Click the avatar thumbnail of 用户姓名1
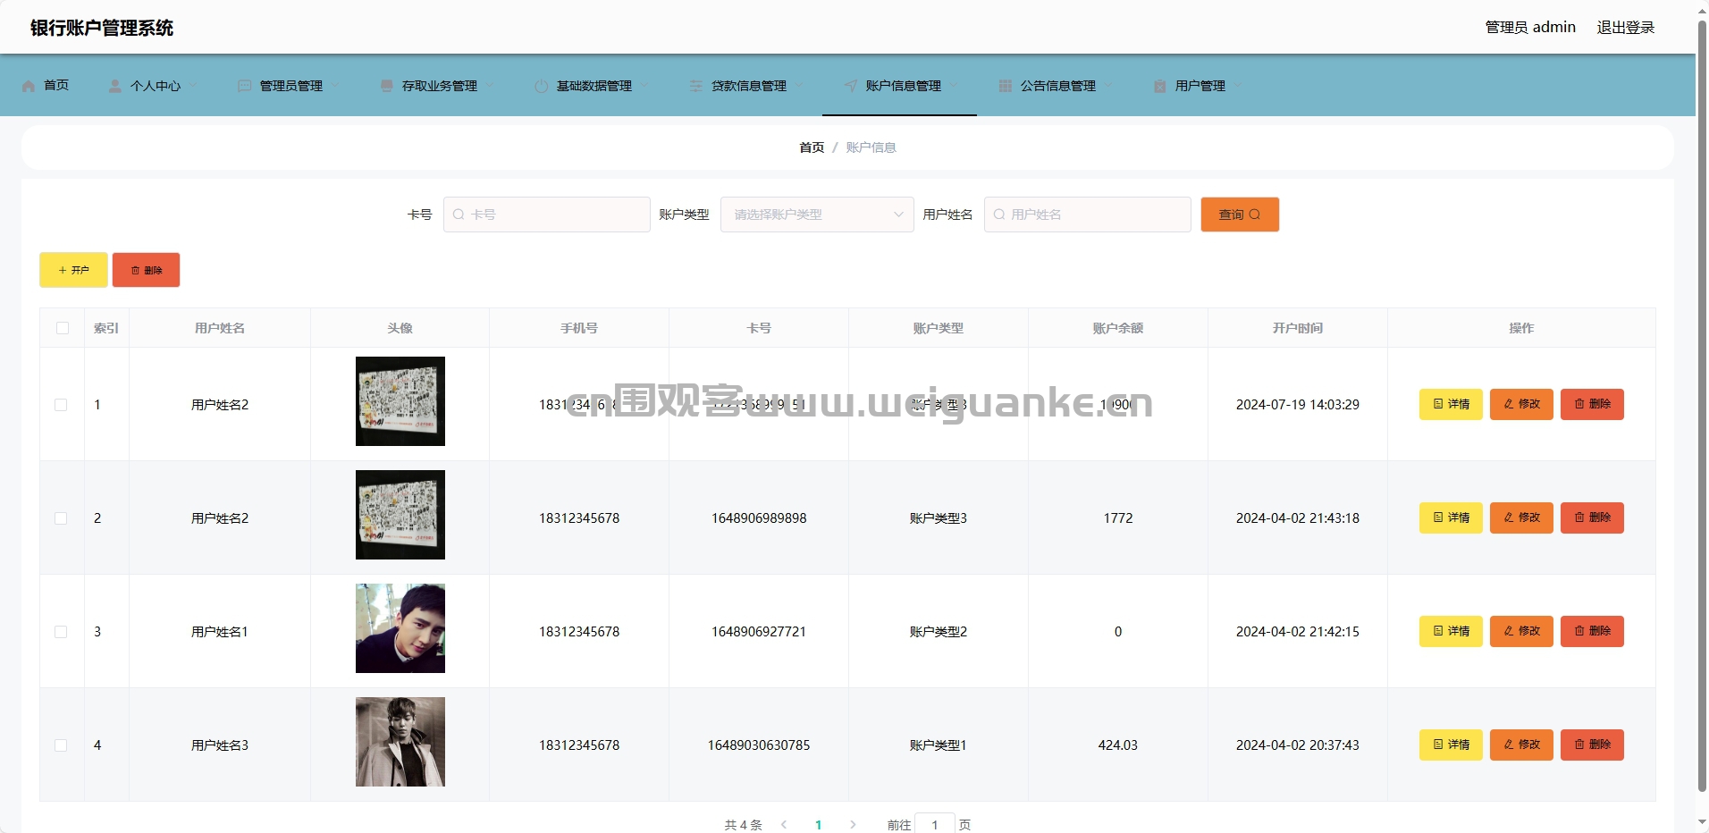1709x833 pixels. pyautogui.click(x=400, y=628)
